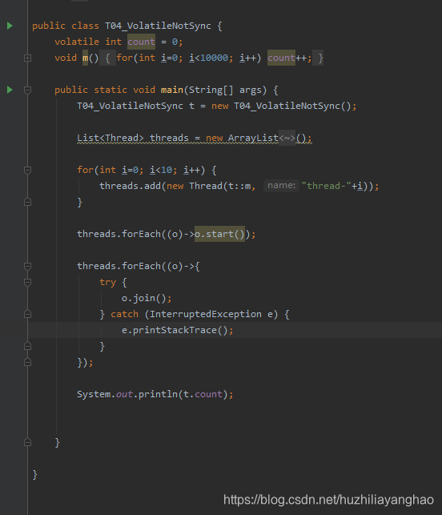This screenshot has height=515, width=442.
Task: Collapse threads.forEach lambda block fold marker
Action: coord(27,266)
